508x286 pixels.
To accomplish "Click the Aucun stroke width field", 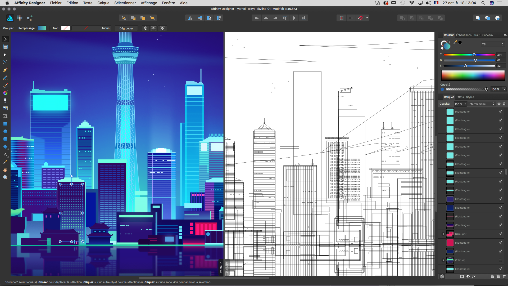I will [x=105, y=28].
